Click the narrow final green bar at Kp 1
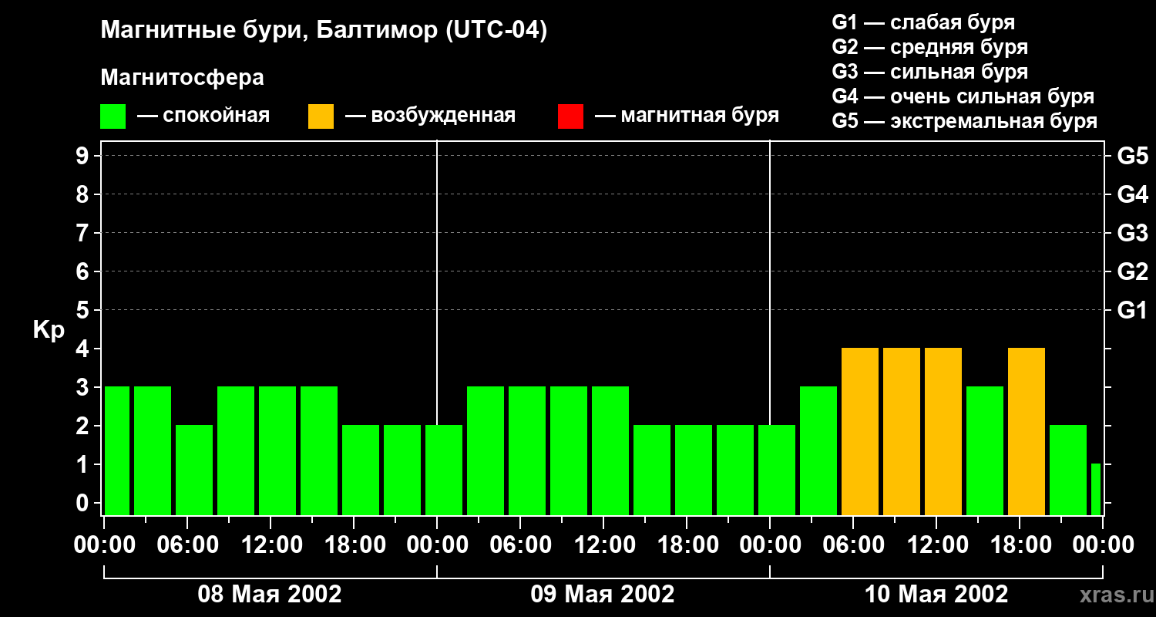1156x617 pixels. 1096,489
